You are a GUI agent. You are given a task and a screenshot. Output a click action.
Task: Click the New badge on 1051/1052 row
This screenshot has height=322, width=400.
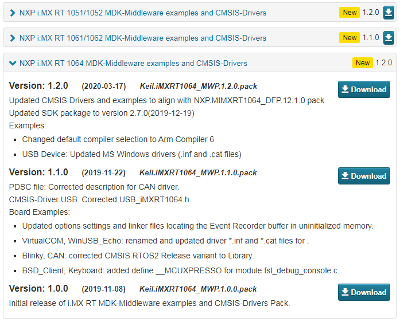[x=349, y=13]
